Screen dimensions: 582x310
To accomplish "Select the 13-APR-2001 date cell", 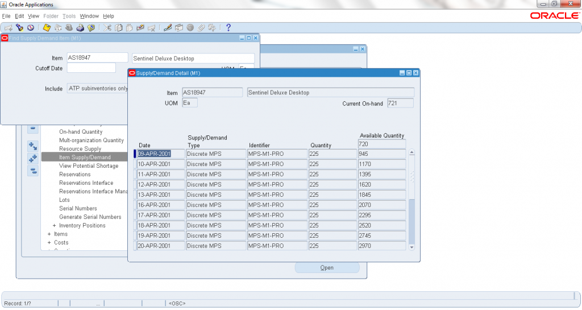I will [x=161, y=195].
